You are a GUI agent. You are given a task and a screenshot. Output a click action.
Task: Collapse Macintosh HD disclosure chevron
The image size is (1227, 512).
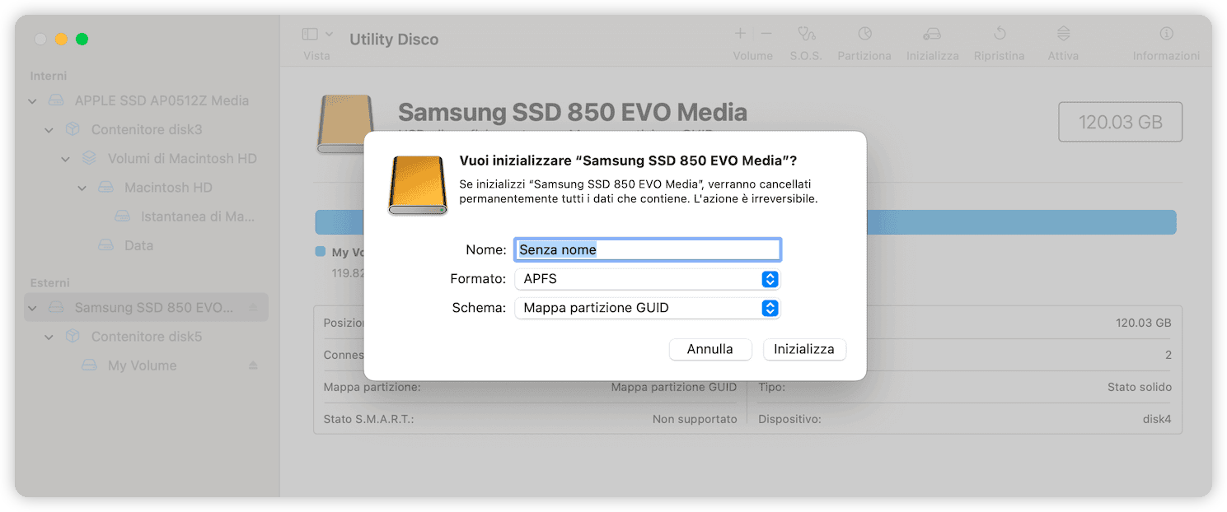point(82,188)
